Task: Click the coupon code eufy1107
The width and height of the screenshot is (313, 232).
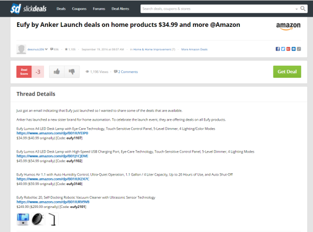Action: (x=74, y=138)
